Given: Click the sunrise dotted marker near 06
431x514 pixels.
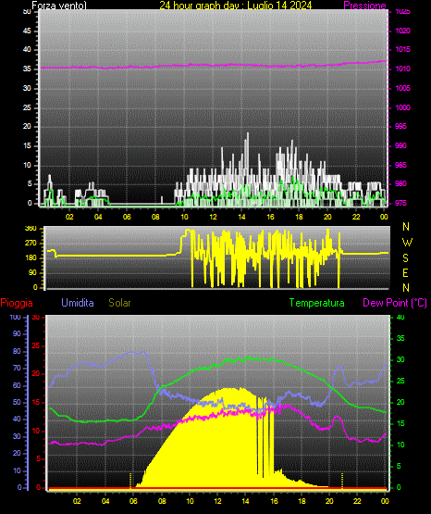Looking at the screenshot, I should [130, 481].
